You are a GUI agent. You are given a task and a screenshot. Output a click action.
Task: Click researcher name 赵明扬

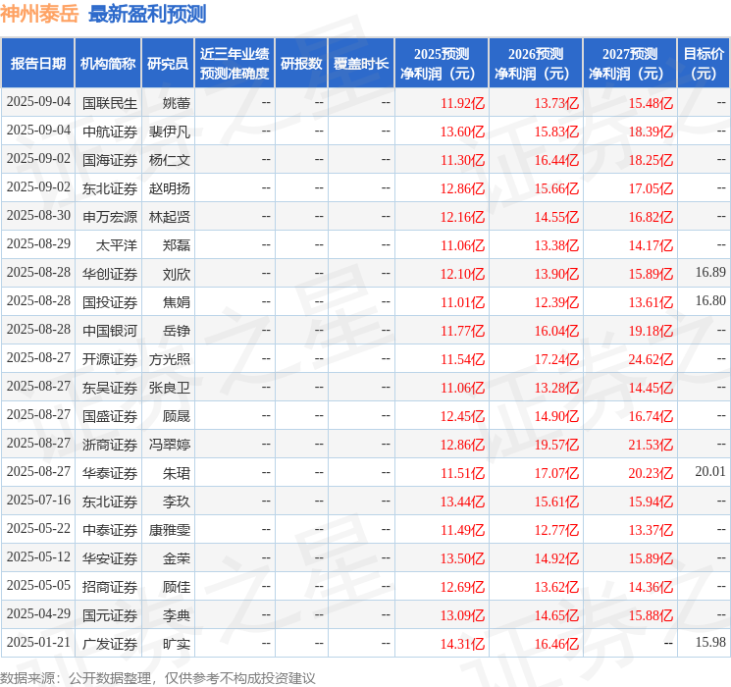[x=169, y=188]
